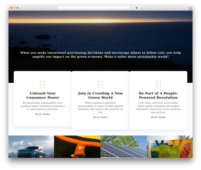
Task: Click paragraph starting 'Over time, collective action'
Action: [x=158, y=108]
